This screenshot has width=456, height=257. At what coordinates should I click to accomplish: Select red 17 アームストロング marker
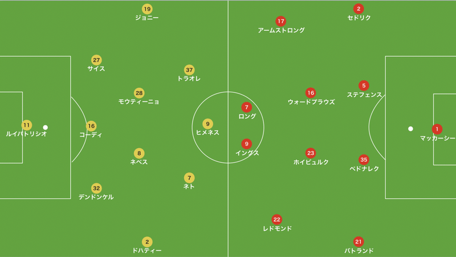point(280,21)
